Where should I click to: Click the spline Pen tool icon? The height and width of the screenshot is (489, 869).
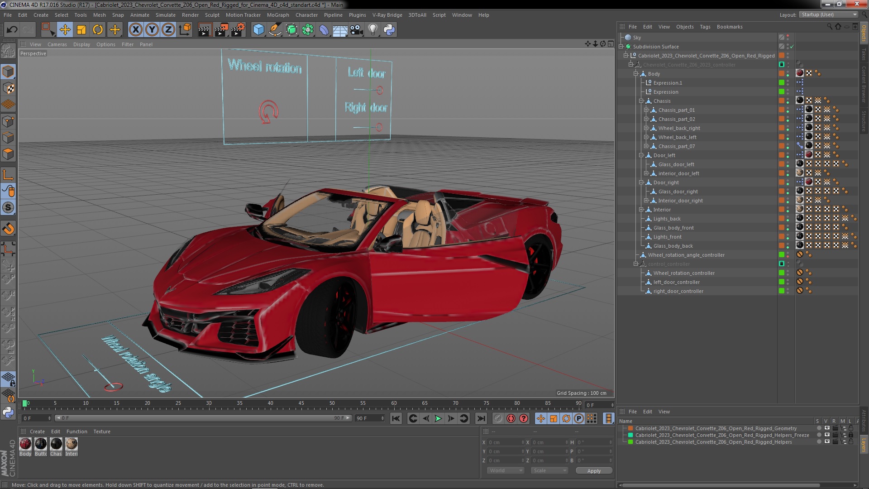[275, 30]
